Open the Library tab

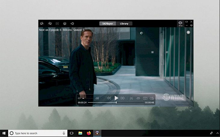pos(124,23)
